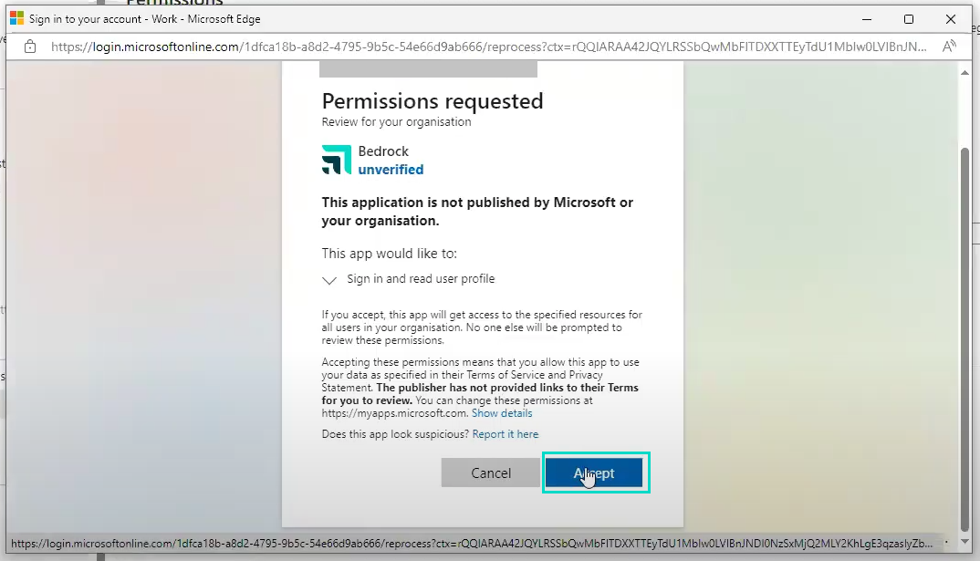Click the 'Permissions requested' heading

(433, 101)
